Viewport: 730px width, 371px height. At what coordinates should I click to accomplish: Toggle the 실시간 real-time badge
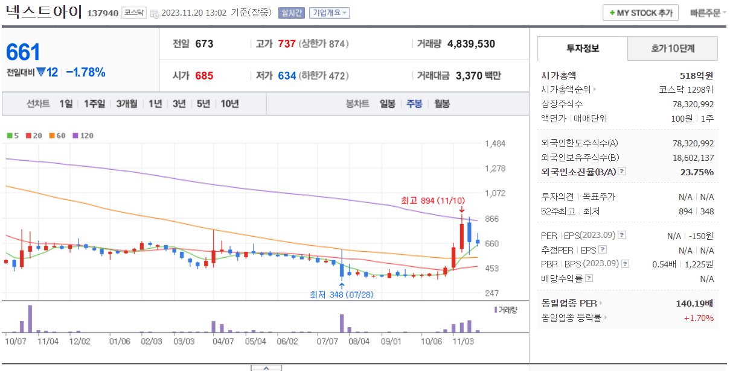click(x=292, y=13)
